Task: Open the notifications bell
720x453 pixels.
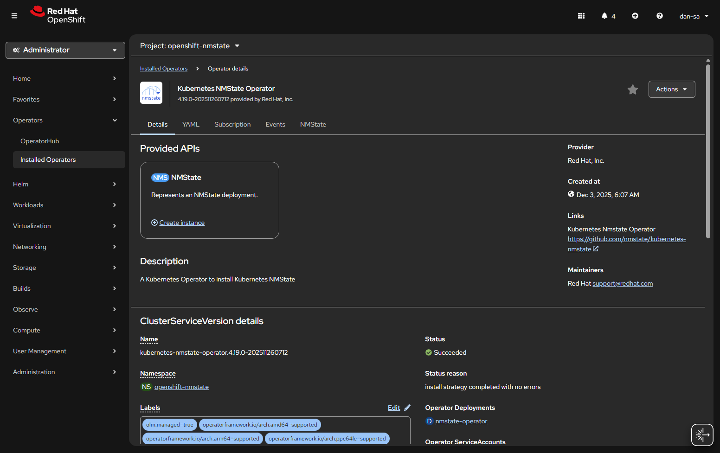Action: [x=604, y=16]
